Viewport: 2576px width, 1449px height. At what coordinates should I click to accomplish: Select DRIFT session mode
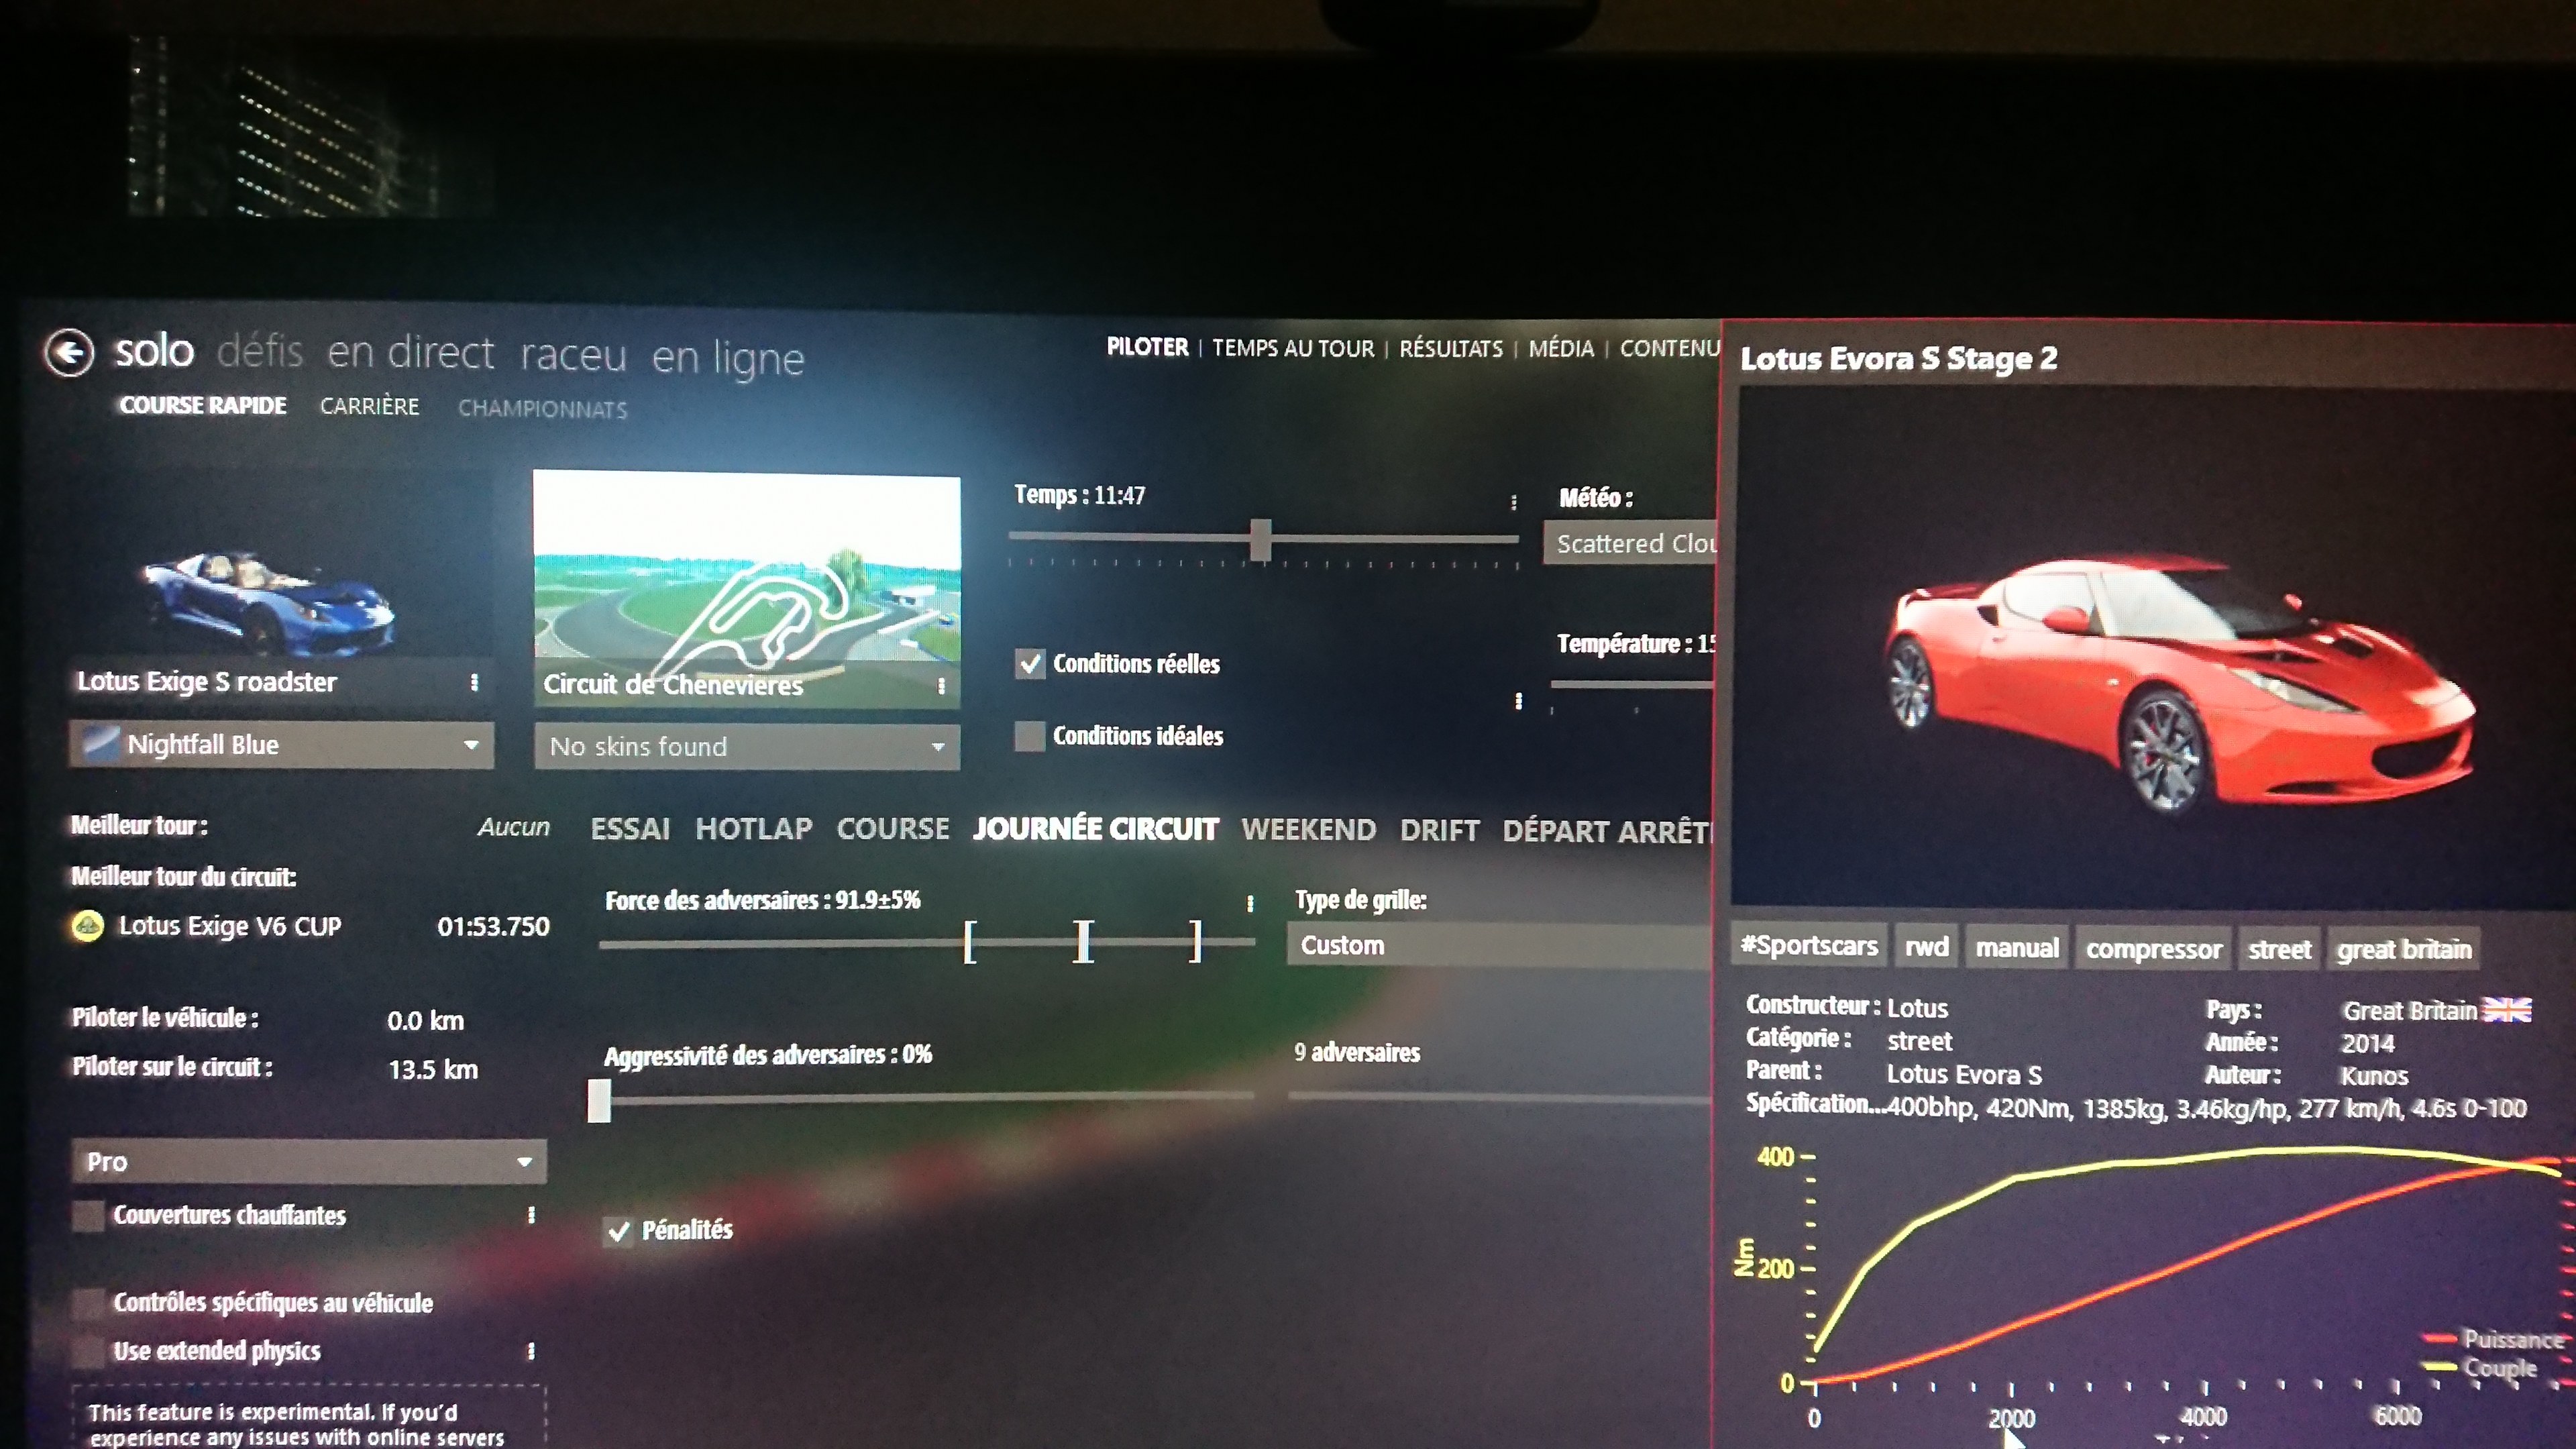click(x=1440, y=831)
